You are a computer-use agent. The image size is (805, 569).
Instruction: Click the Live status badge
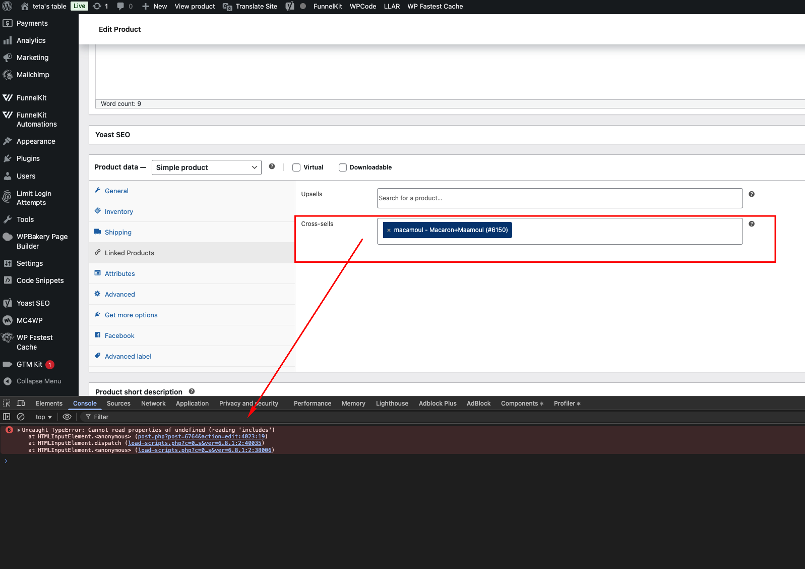(79, 6)
